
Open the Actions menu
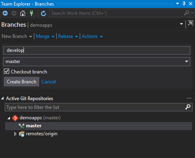pos(92,36)
